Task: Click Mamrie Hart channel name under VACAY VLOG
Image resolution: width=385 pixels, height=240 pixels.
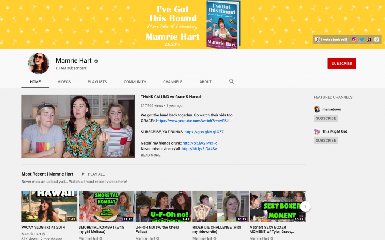Action: point(31,234)
